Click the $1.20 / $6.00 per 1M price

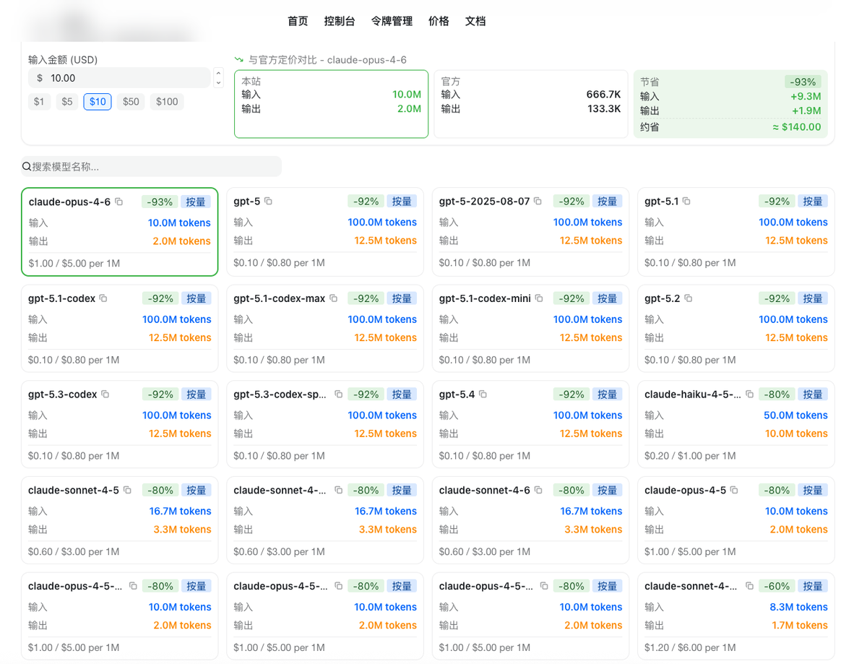(690, 648)
